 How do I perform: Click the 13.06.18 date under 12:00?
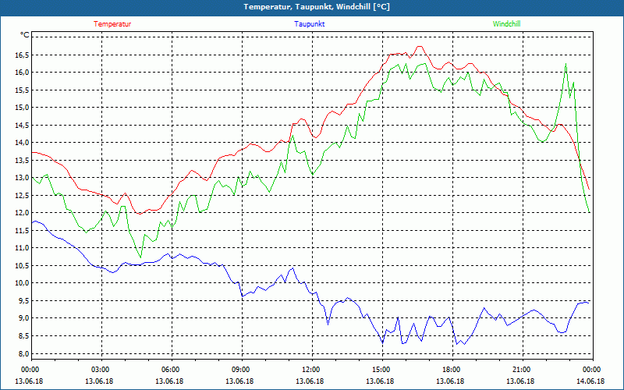tap(310, 381)
